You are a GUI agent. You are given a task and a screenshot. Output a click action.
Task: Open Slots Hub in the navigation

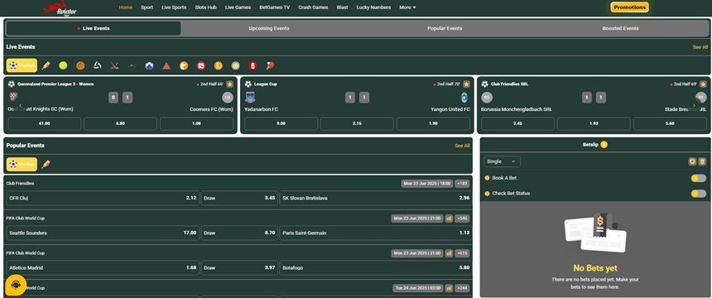pyautogui.click(x=205, y=7)
